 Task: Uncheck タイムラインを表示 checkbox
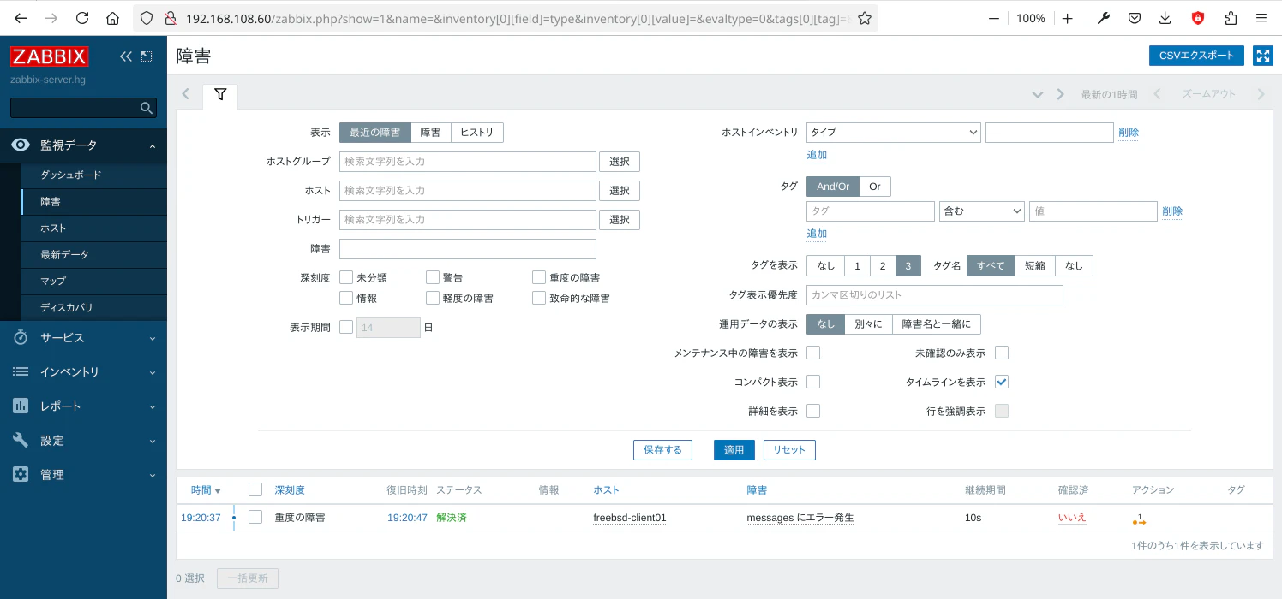[x=1002, y=382]
